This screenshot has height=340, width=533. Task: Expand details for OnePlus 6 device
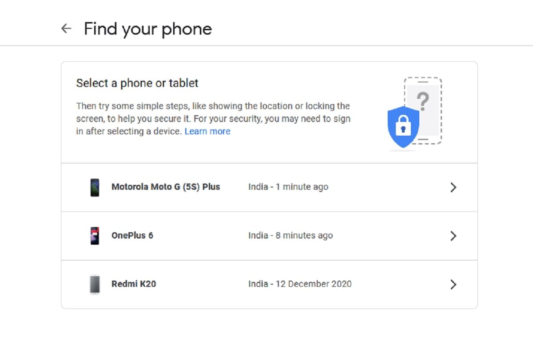(x=453, y=236)
